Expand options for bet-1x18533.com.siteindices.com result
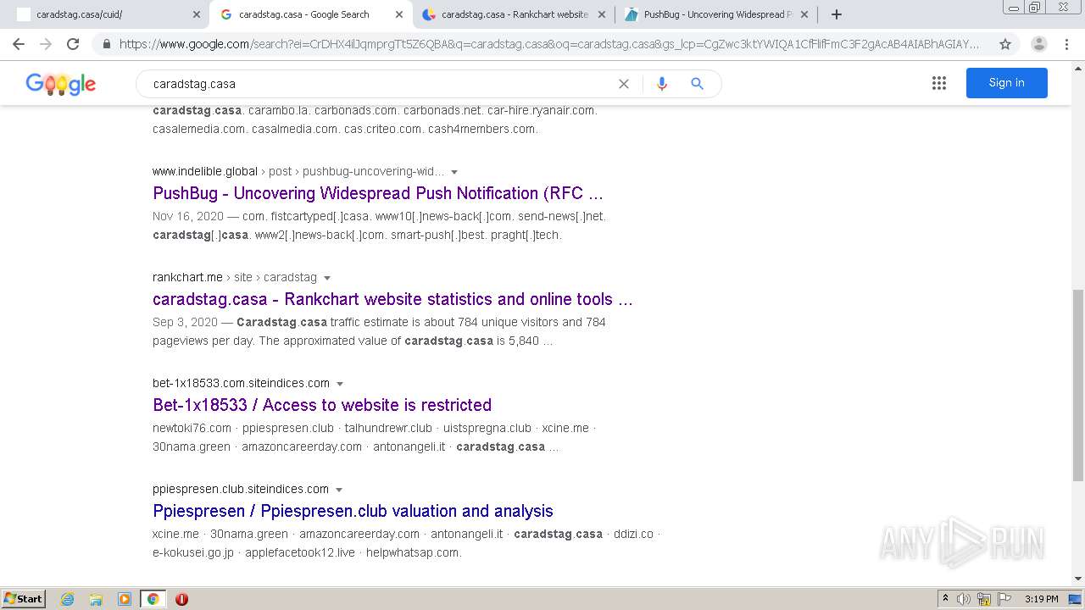This screenshot has height=610, width=1085. coord(340,384)
